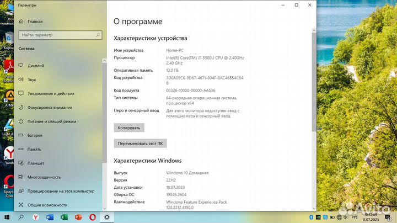
Task: Click scroll-up arrow of main pane
Action: (x=314, y=30)
